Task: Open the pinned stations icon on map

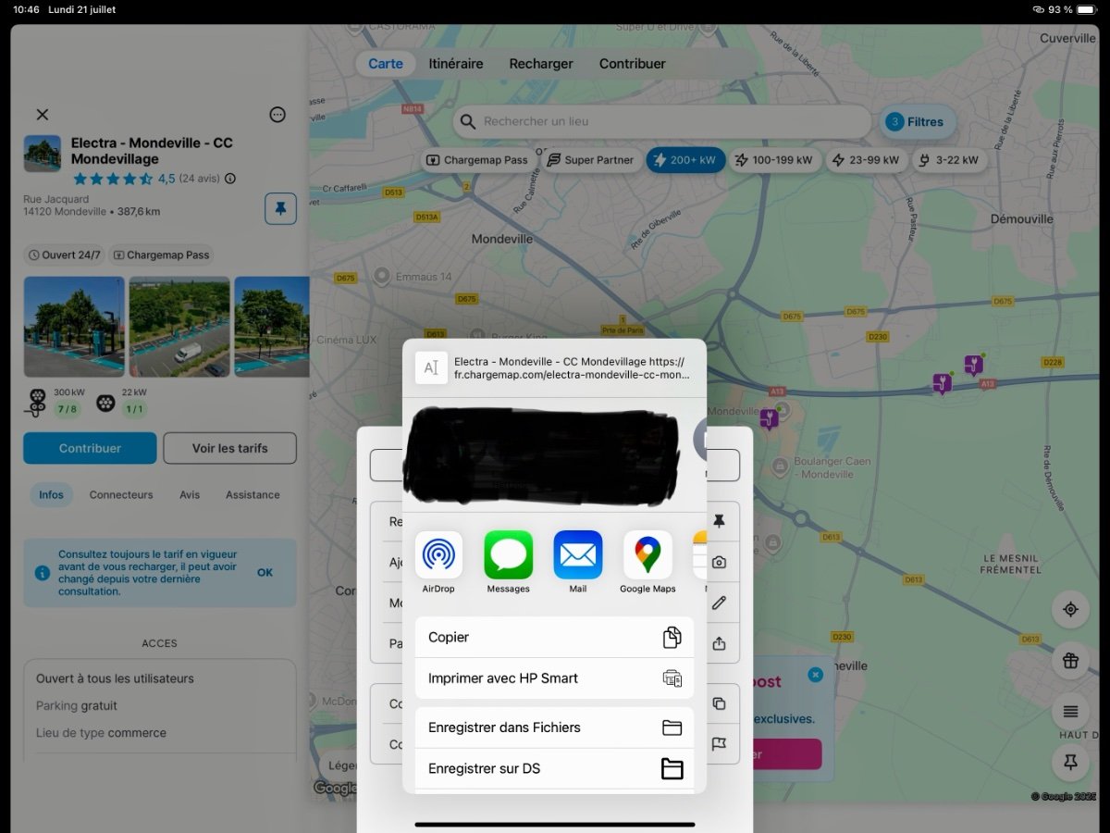Action: (1070, 762)
